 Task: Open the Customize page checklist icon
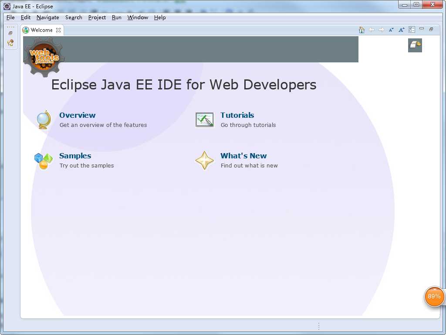[412, 29]
